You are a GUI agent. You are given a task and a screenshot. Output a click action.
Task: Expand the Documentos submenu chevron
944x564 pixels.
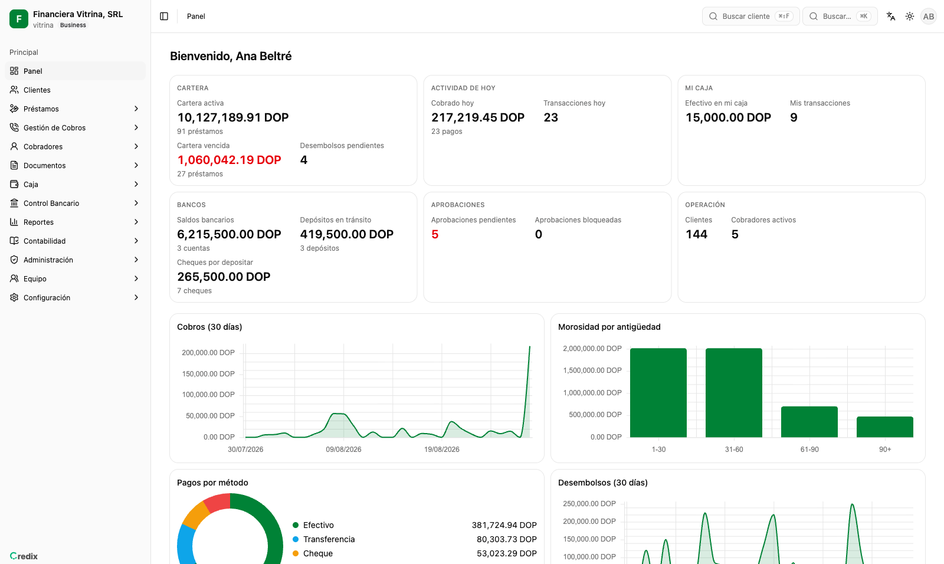pyautogui.click(x=136, y=165)
